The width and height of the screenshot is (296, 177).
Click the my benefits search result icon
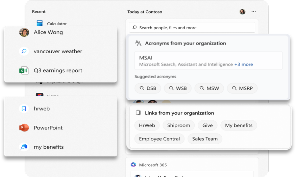click(24, 147)
